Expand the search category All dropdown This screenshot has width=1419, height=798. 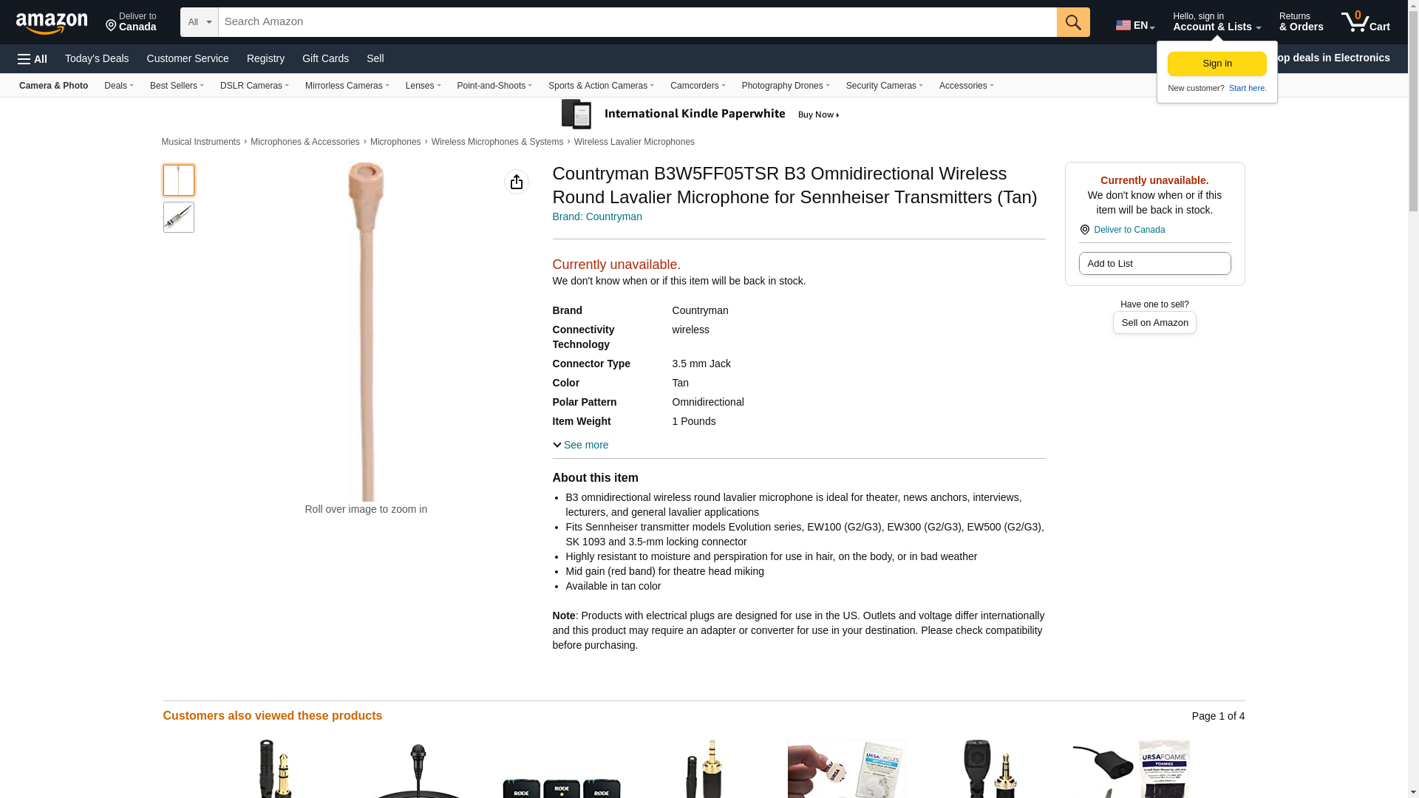[200, 22]
